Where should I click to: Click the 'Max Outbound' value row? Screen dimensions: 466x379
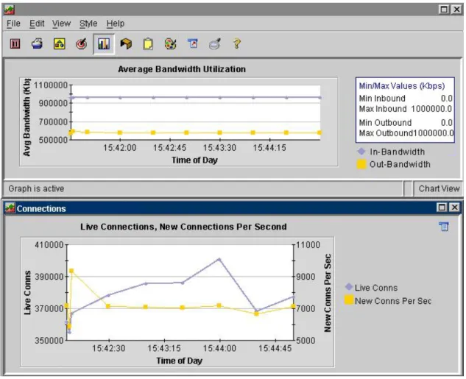(x=406, y=133)
